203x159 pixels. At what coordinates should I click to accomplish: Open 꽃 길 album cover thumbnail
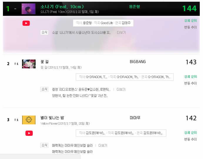(x=29, y=64)
